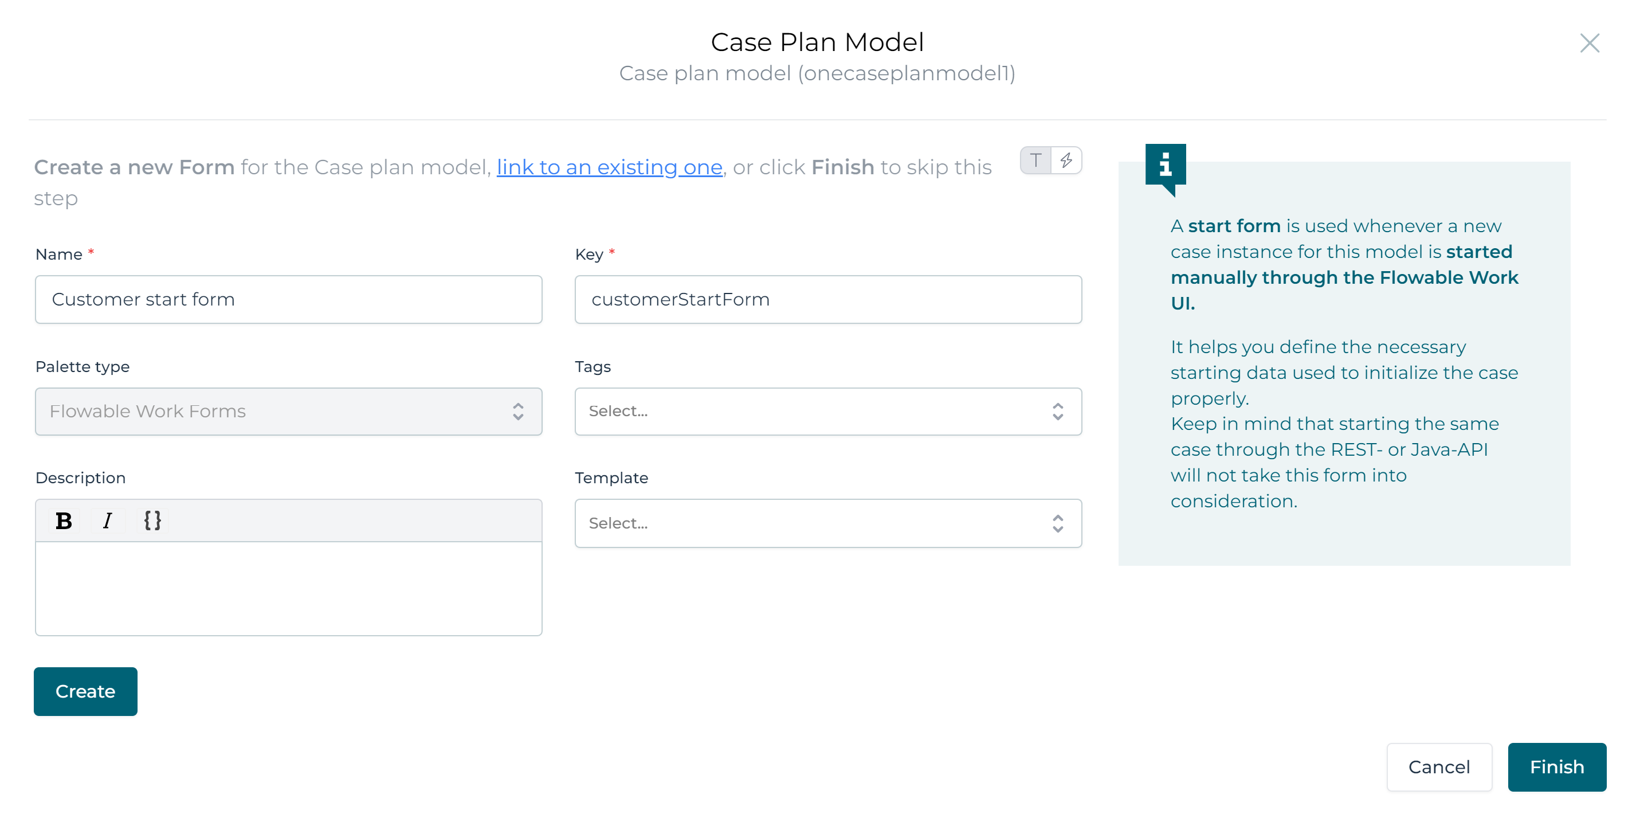This screenshot has width=1636, height=814.
Task: Apply bold formatting in the description editor
Action: pyautogui.click(x=63, y=521)
